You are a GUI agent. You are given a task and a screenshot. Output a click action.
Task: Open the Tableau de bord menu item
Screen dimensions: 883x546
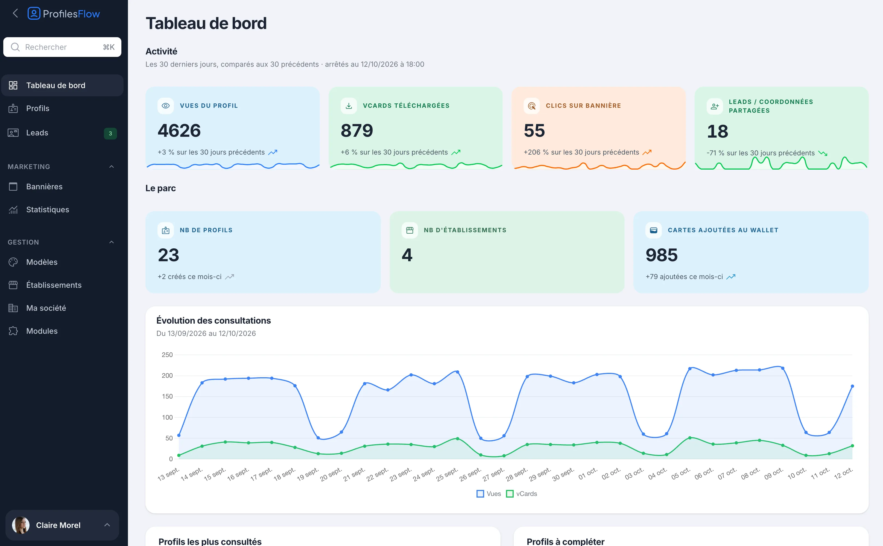[62, 85]
